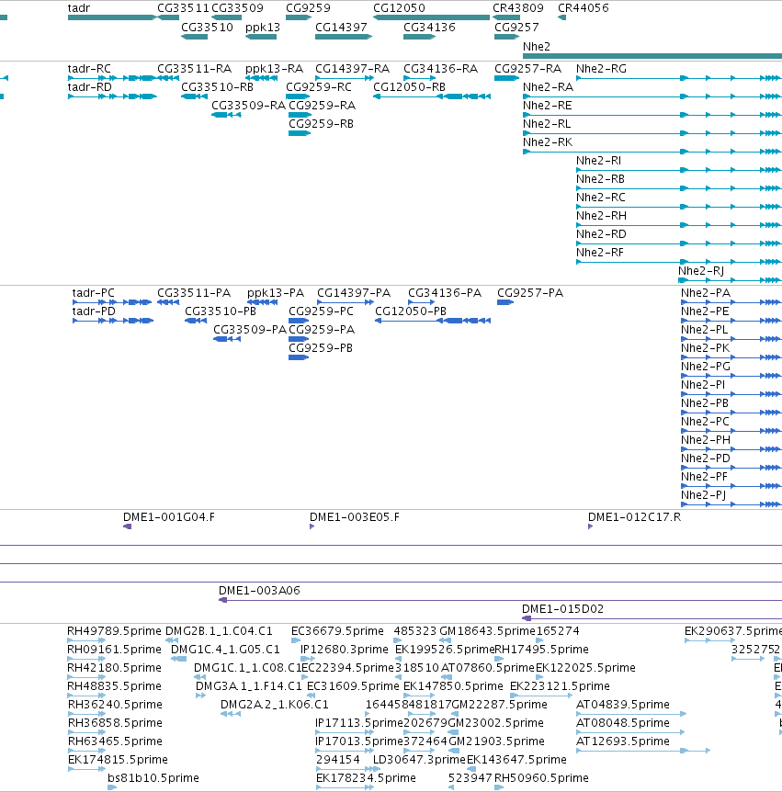Click the CG34136-RA transcript label
782x792 pixels.
(441, 69)
